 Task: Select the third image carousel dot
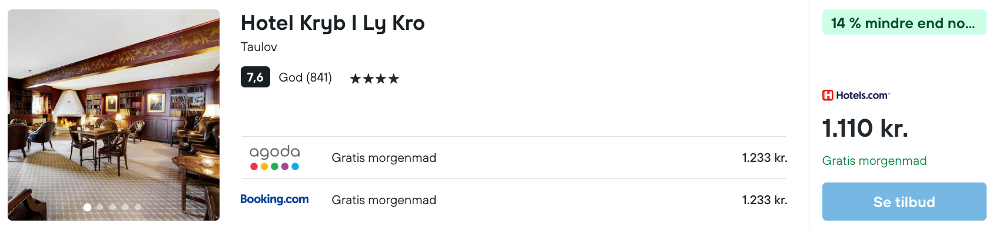click(x=112, y=207)
